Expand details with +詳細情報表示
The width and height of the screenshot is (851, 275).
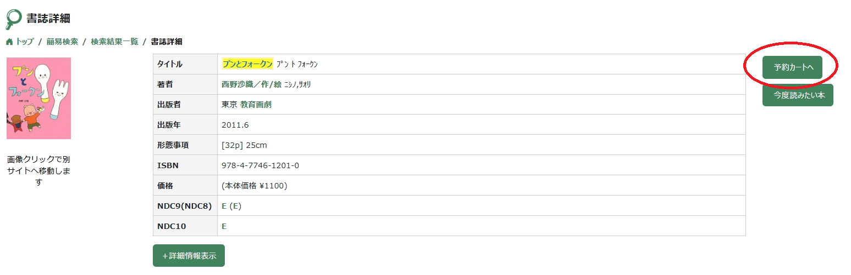tap(189, 256)
